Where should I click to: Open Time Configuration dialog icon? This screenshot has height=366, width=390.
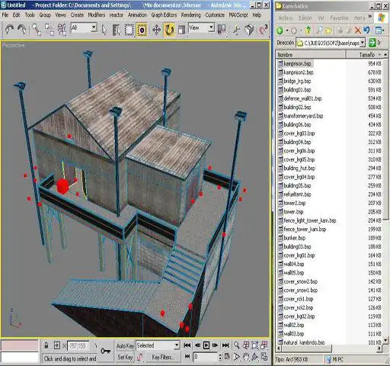[227, 357]
